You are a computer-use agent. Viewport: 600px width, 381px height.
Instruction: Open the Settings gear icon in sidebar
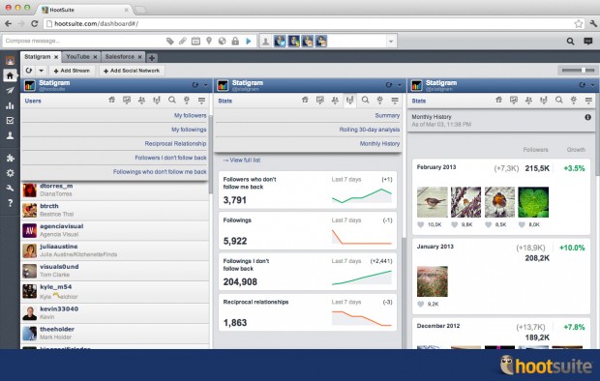[x=10, y=173]
